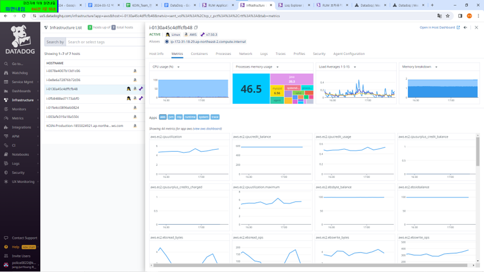Screen dimensions: 484x272
Task: Switch to Containers tab
Action: (x=199, y=53)
